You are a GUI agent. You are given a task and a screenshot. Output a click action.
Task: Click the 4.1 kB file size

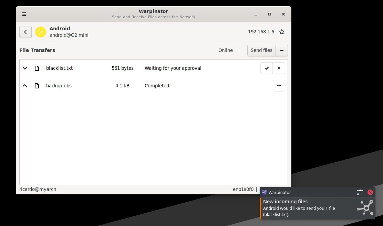coord(122,86)
